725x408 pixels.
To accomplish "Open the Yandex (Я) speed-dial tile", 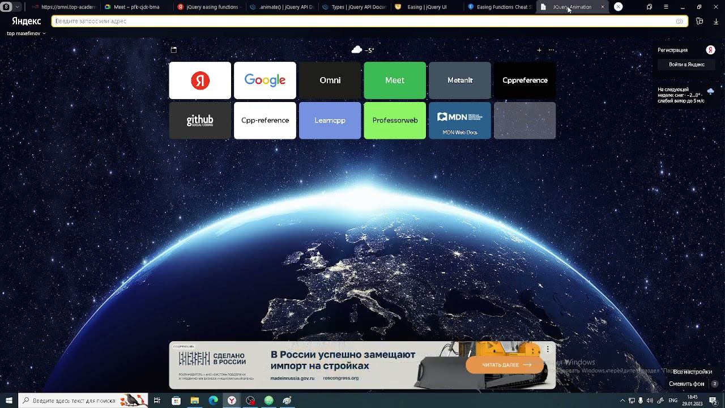I will point(200,80).
